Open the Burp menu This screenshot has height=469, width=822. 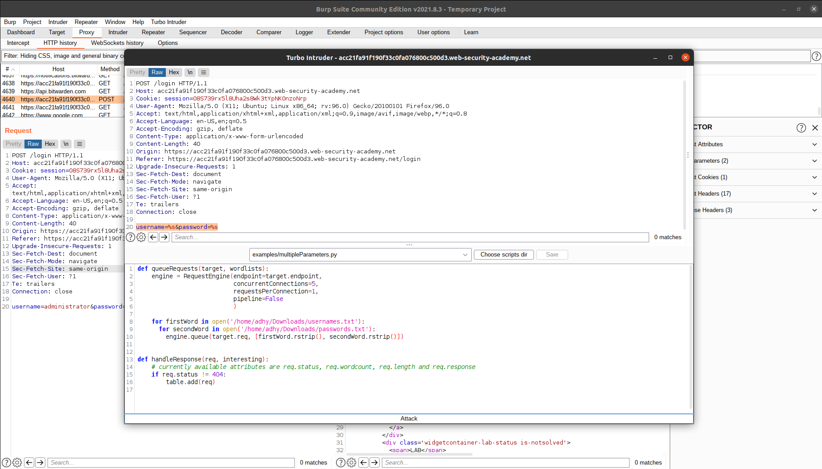(10, 22)
